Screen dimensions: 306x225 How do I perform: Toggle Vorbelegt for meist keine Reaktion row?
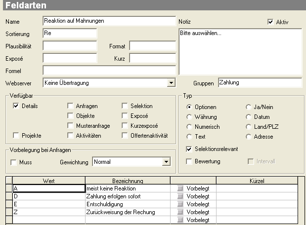(x=180, y=188)
